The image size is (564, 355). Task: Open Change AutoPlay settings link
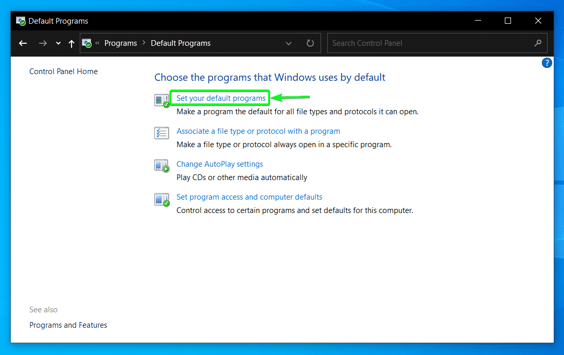click(219, 164)
